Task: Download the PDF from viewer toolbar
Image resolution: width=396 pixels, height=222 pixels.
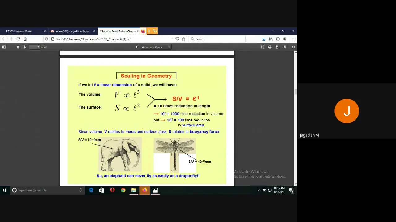Action: 277,47
